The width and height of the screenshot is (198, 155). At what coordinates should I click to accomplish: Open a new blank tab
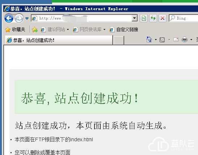[x=119, y=40]
